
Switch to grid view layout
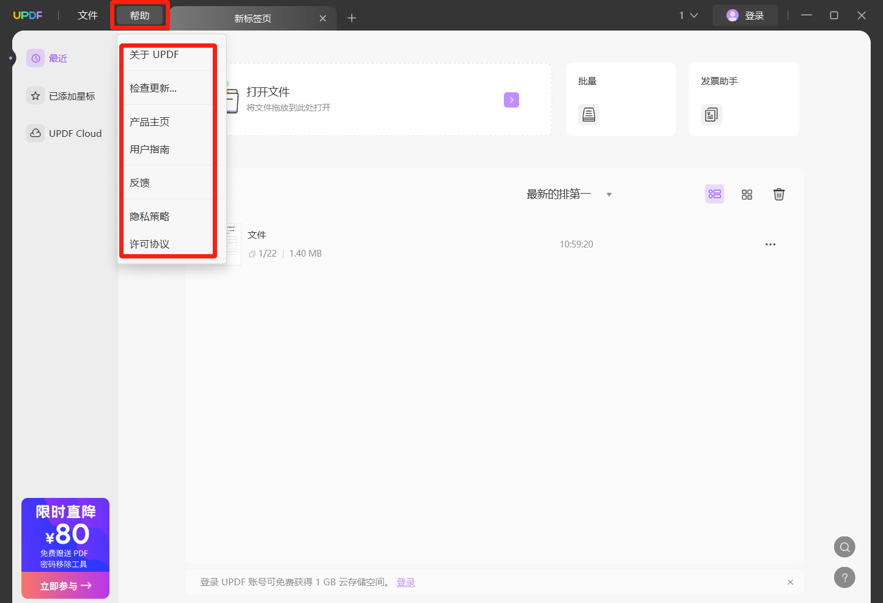pos(747,194)
